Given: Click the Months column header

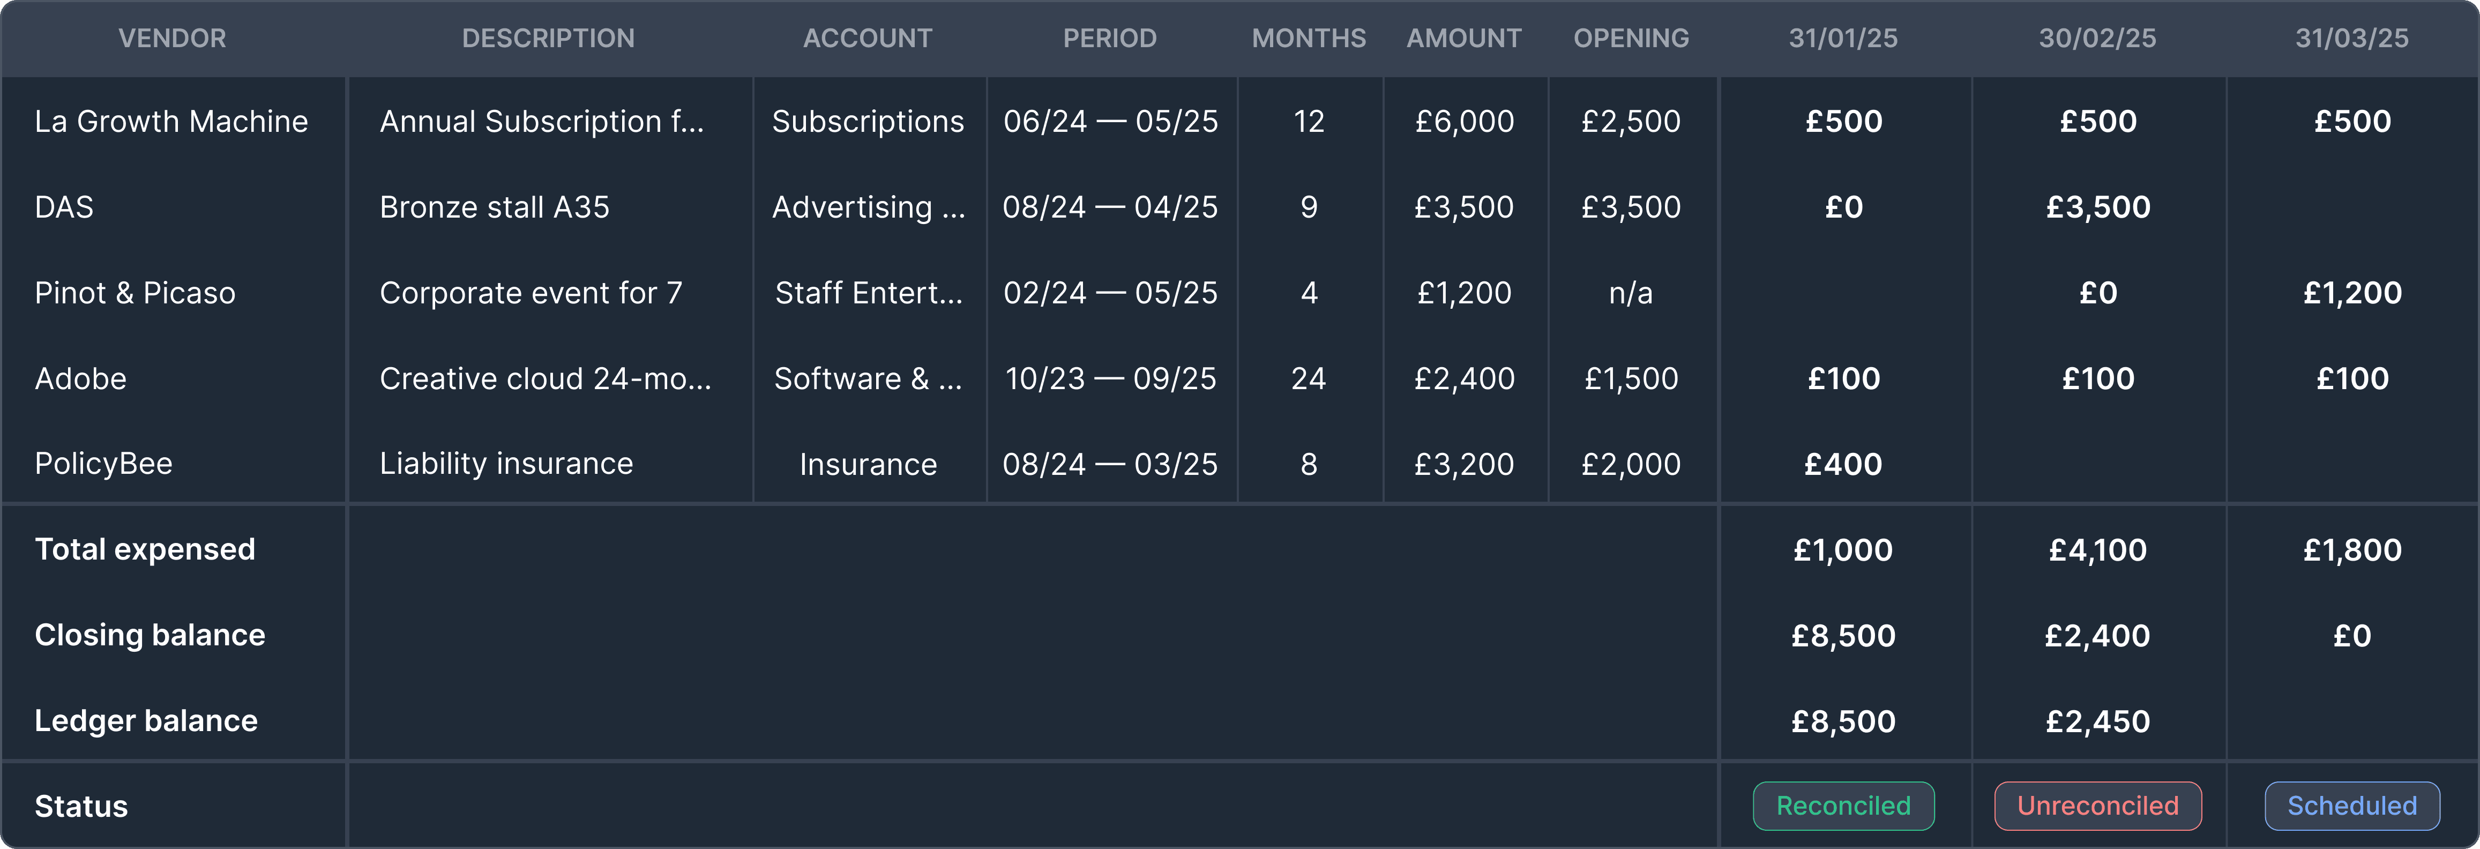Looking at the screenshot, I should 1309,39.
